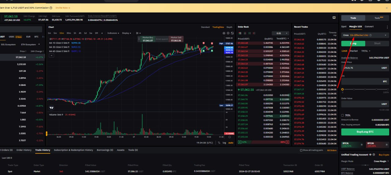Screen dimensions: 391x175
Task: Expand the Indicators dropdown
Action: pyautogui.click(x=113, y=33)
